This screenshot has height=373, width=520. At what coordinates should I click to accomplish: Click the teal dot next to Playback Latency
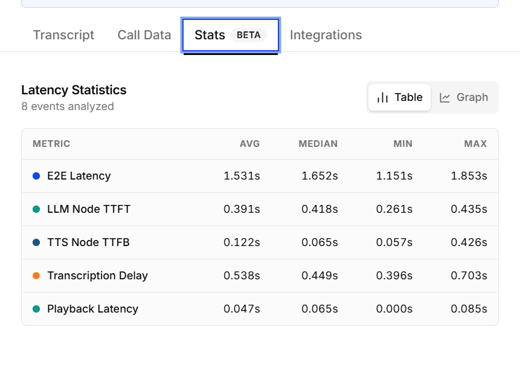coord(36,309)
